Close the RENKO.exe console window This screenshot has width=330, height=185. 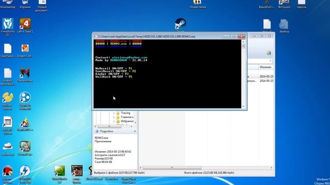242,36
